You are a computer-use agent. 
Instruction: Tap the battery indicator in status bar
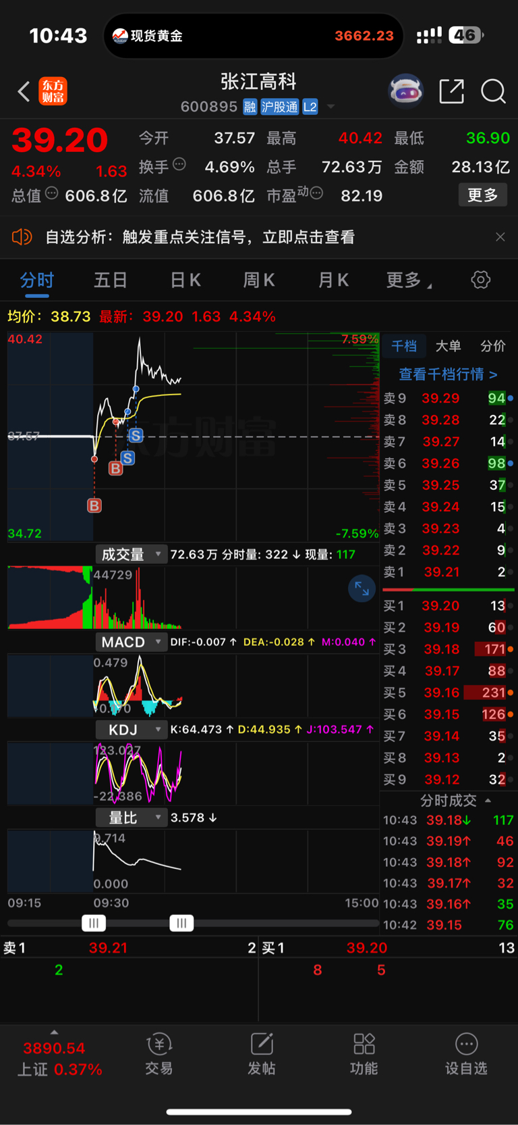pos(467,35)
